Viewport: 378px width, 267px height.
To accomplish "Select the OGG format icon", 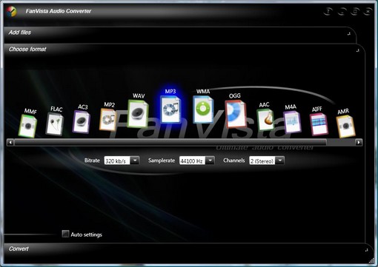I will coord(236,114).
